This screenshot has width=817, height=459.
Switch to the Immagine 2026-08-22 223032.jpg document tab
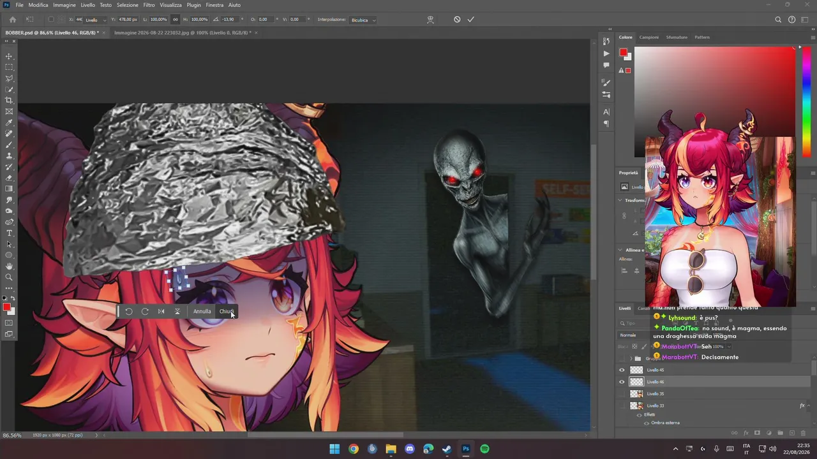[183, 32]
